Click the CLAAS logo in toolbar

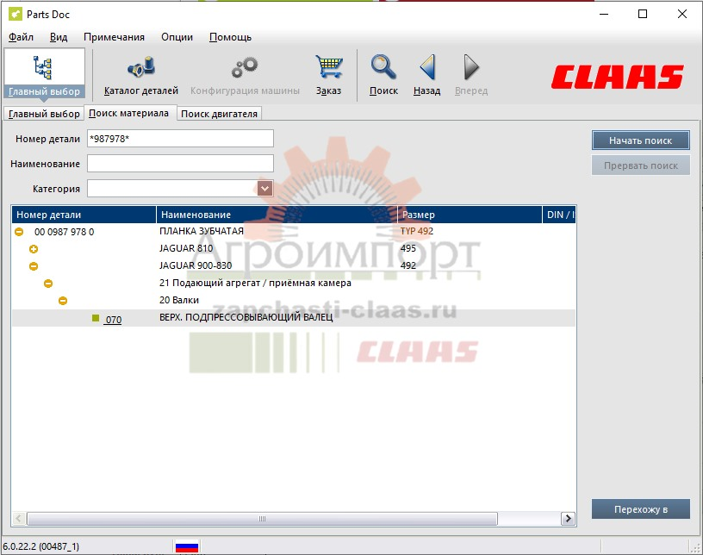click(618, 77)
